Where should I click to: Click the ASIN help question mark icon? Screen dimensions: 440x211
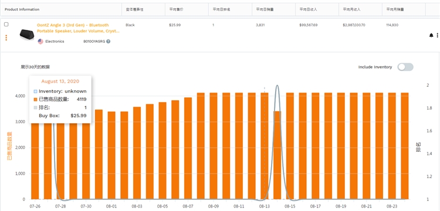point(109,42)
